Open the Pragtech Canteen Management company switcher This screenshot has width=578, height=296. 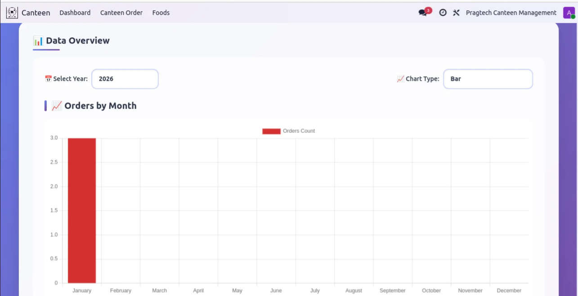pos(511,13)
